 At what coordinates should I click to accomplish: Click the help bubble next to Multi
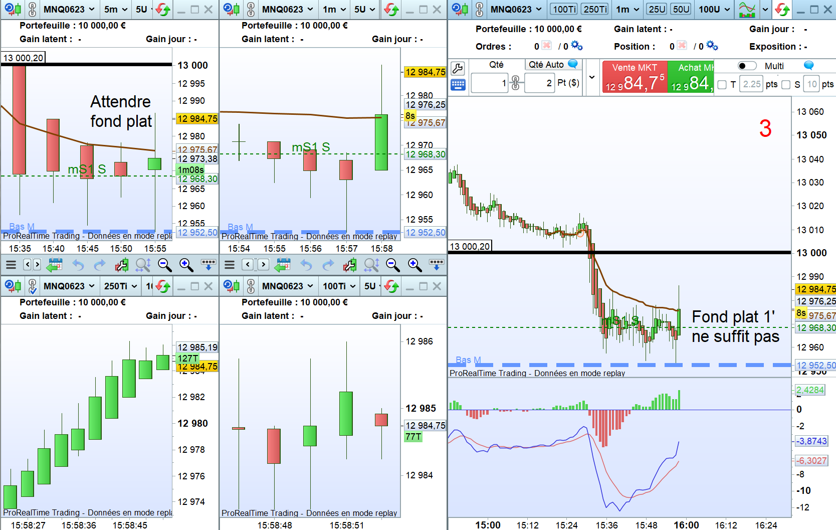[808, 65]
